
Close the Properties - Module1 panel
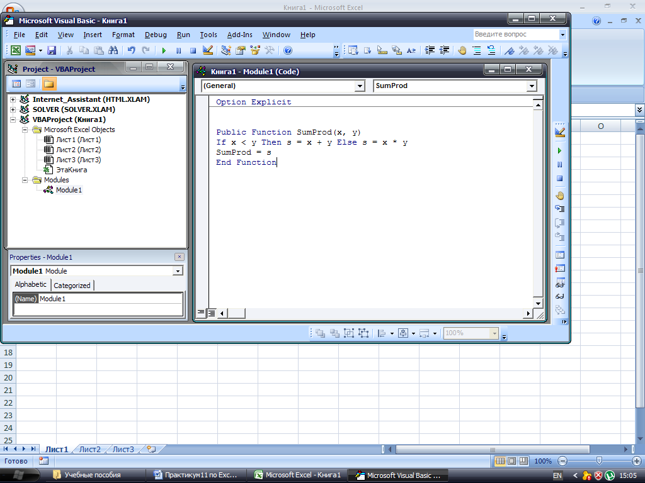(x=180, y=257)
